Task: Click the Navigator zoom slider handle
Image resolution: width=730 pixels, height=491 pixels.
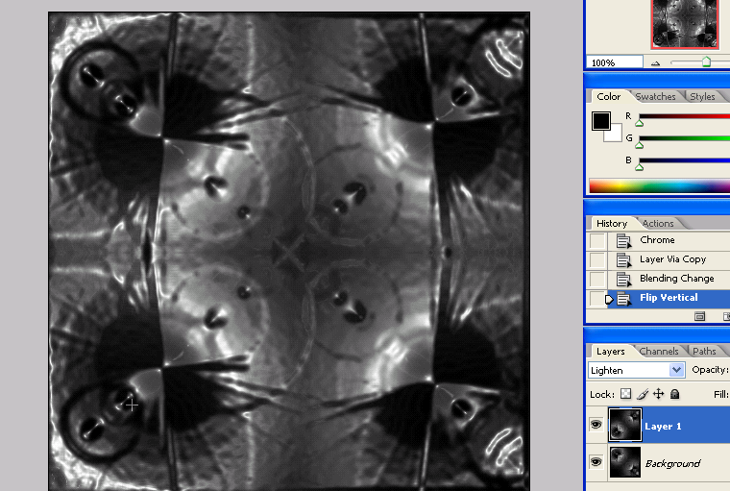Action: point(706,61)
